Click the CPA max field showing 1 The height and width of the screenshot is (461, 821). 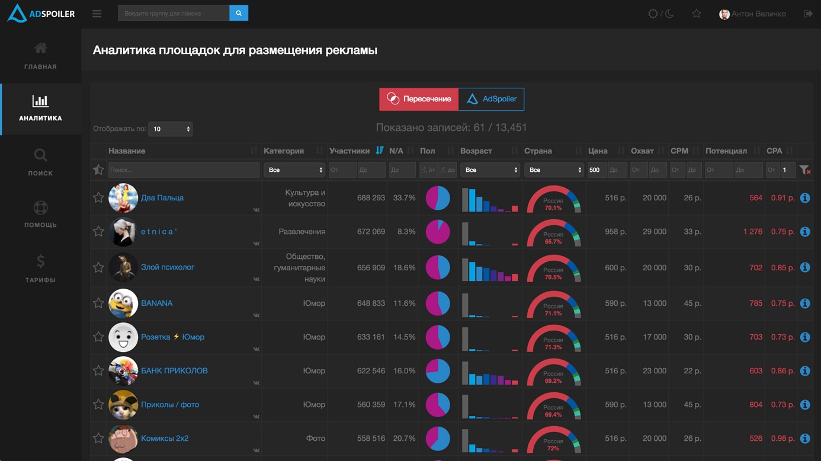[787, 170]
